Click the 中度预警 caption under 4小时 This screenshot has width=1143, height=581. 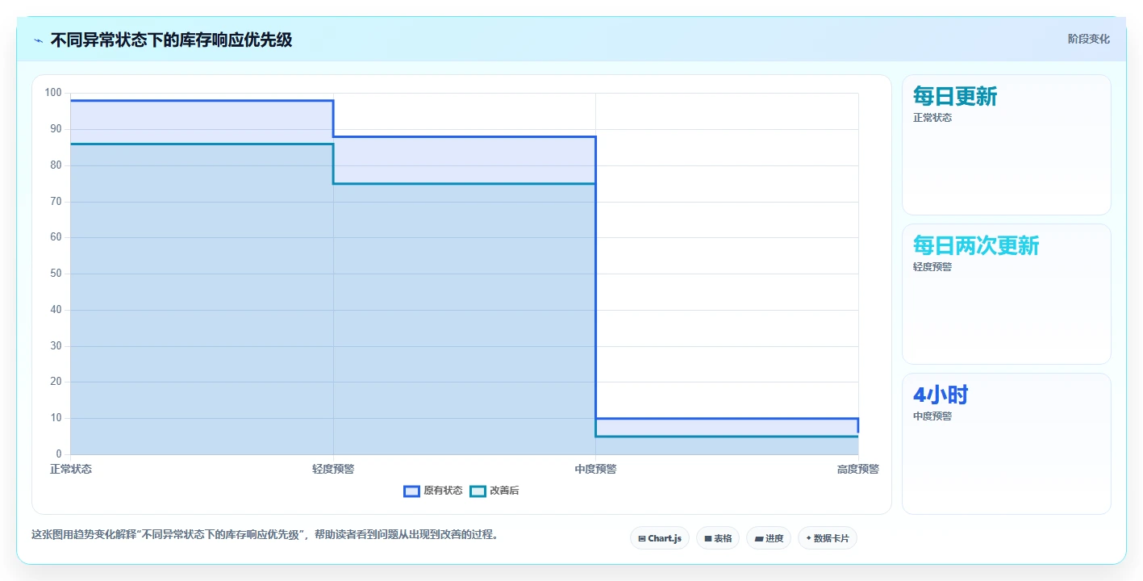[x=932, y=416]
